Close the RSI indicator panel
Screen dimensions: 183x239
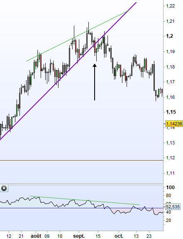coord(4,188)
